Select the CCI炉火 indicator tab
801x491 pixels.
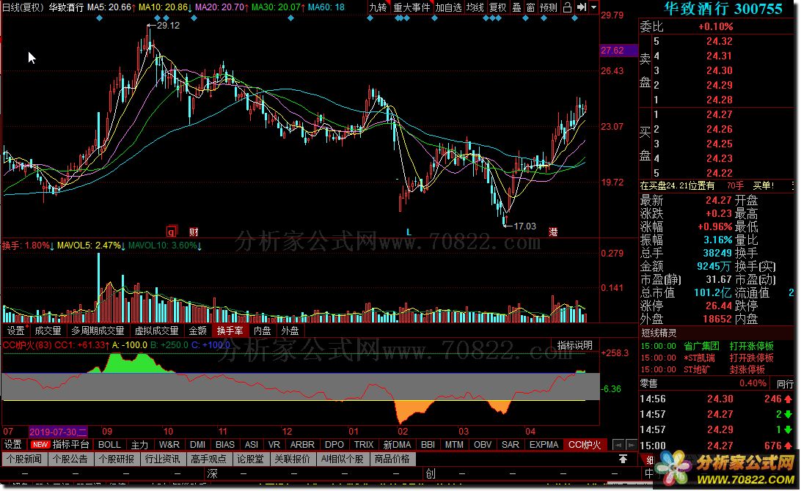[585, 445]
